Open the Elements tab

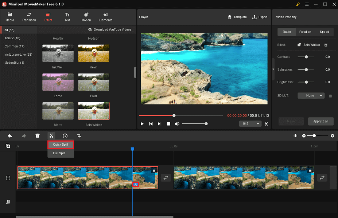coord(105,17)
